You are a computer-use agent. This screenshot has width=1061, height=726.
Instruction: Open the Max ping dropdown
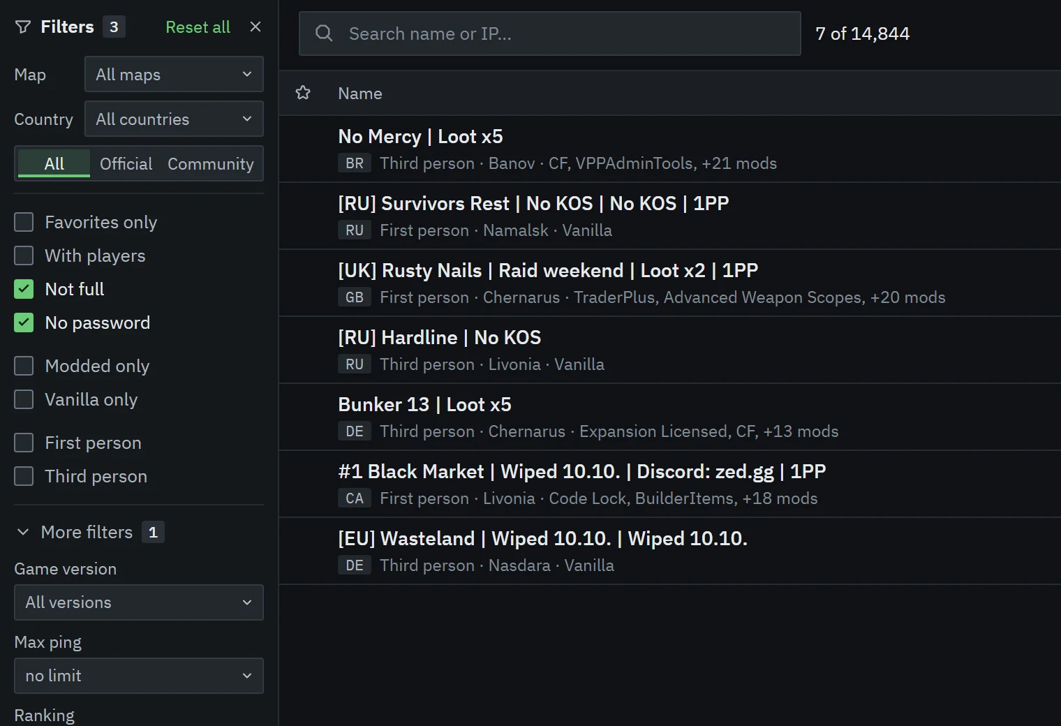[x=139, y=676]
